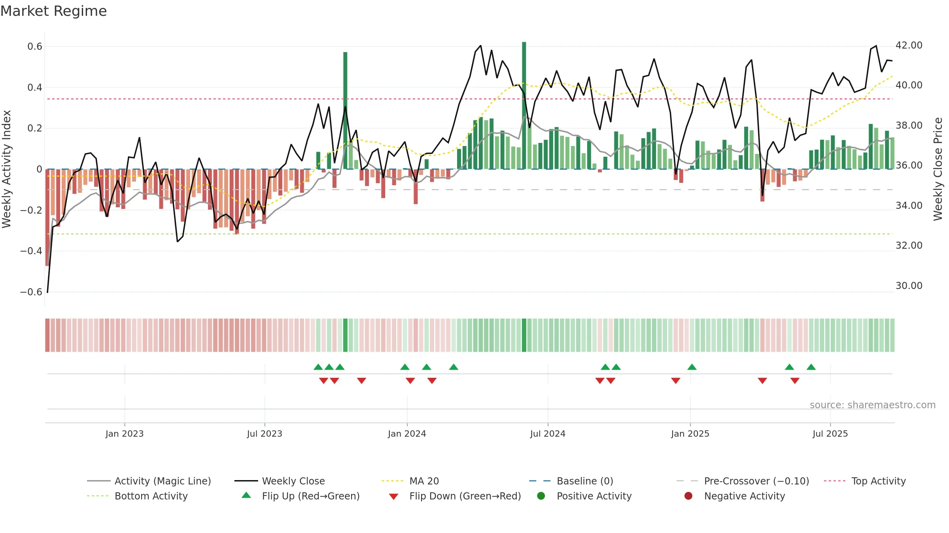Open the sharemaestro.com source link
The height and width of the screenshot is (533, 949).
(873, 405)
